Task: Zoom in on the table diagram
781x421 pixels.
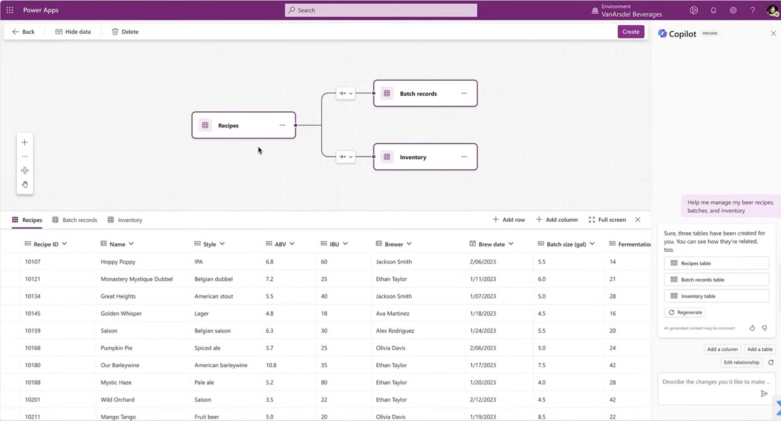Action: tap(25, 142)
